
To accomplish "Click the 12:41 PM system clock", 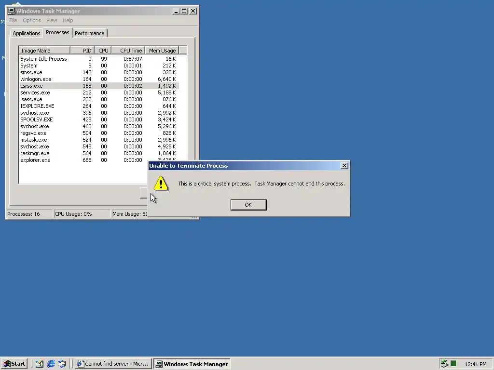I will pos(475,364).
